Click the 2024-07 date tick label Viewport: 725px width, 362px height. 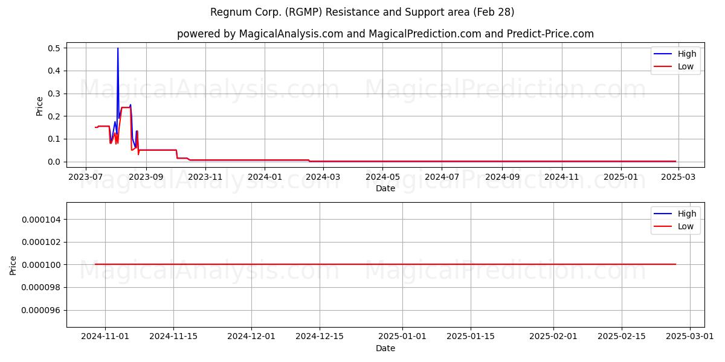pos(442,177)
